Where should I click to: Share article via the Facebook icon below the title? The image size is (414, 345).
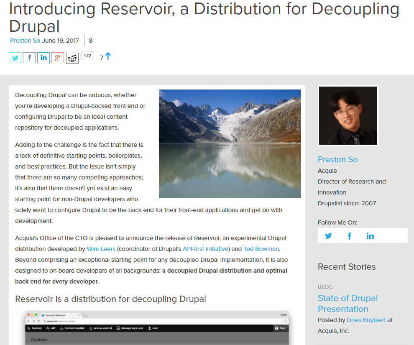tap(29, 58)
